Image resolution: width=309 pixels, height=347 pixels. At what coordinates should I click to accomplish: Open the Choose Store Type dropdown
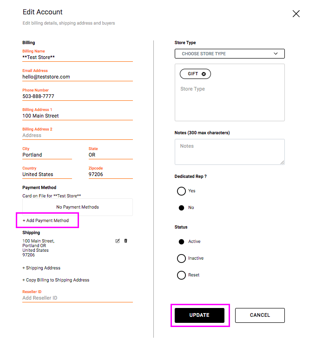pos(230,54)
